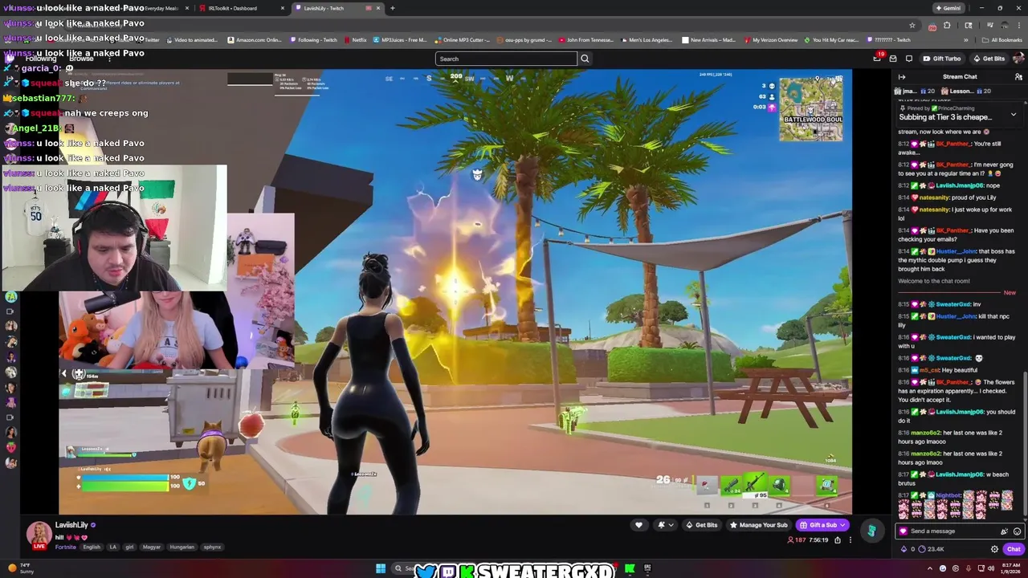This screenshot has width=1028, height=578.
Task: Click the search magnifier button
Action: point(585,59)
